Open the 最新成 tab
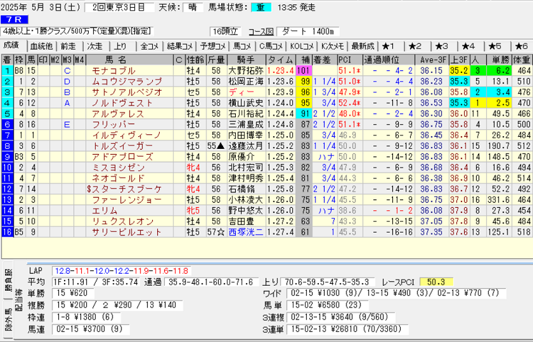Image resolution: width=533 pixels, height=342 pixels. tap(362, 46)
